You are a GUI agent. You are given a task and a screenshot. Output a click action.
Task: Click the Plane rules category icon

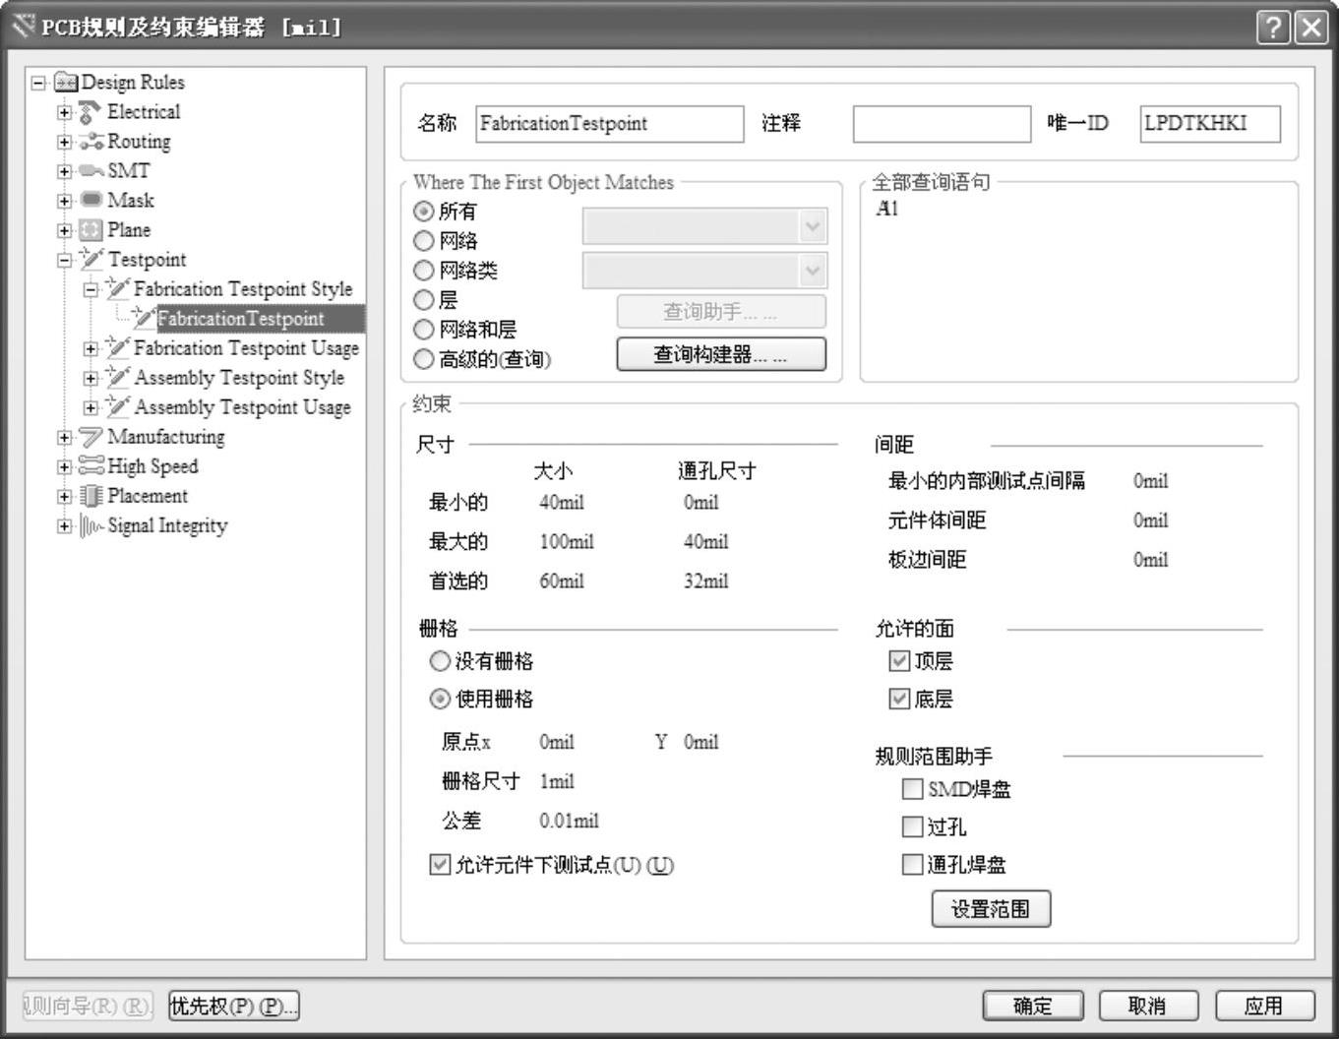coord(91,230)
